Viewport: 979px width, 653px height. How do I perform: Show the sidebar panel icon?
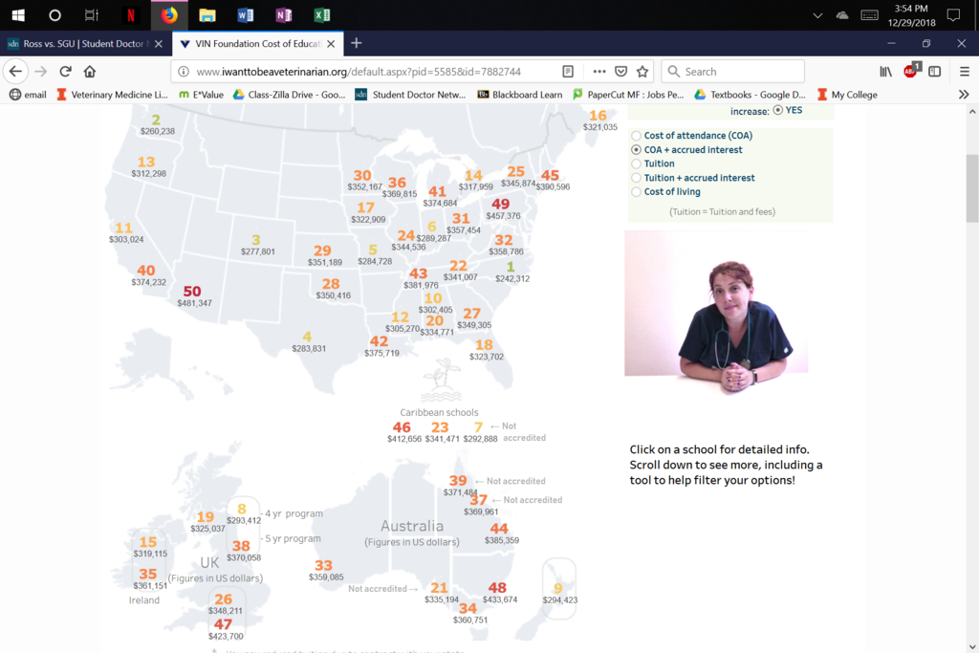click(935, 71)
